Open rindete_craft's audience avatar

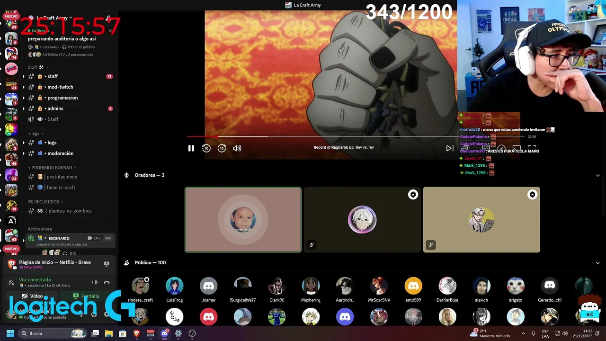click(141, 286)
